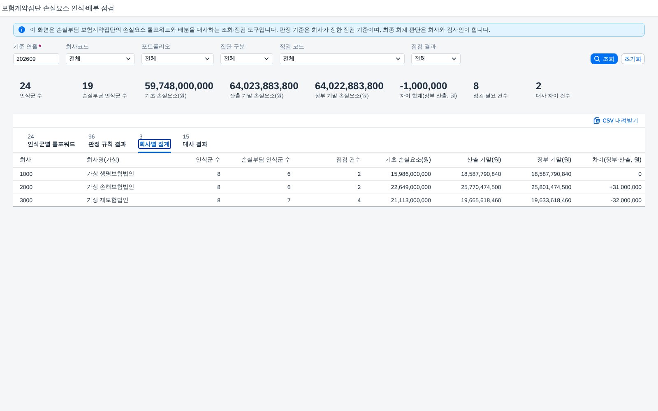Viewport: 658px width, 411px height.
Task: Click 19,665,618,460 calculated closing value
Action: pyautogui.click(x=481, y=200)
